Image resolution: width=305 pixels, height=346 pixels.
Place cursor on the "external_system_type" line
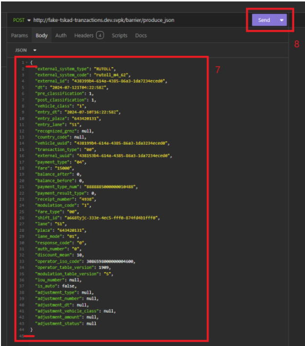point(73,69)
